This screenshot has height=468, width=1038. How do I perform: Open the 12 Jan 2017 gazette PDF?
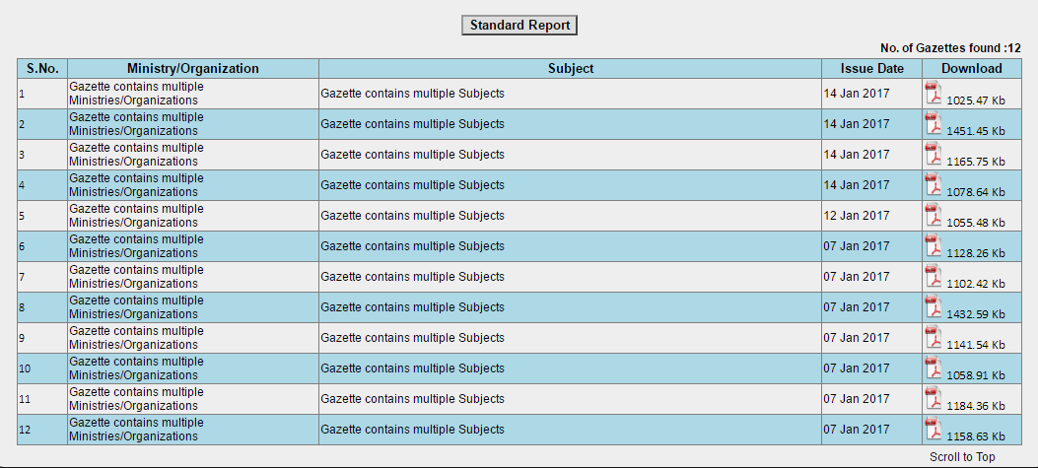coord(933,215)
